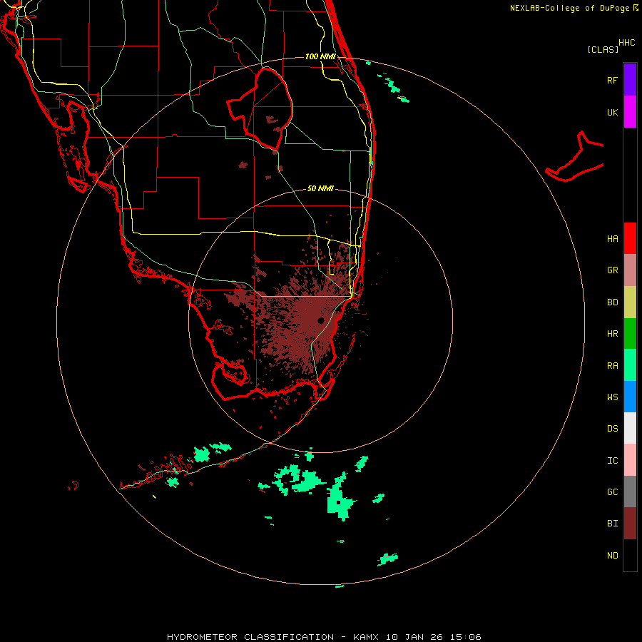Screen dimensions: 642x642
Task: Click the UK magenta legend swatch
Action: 630,112
